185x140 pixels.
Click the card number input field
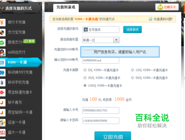click(101, 110)
